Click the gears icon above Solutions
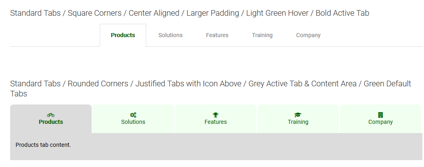Screen dimensions: 424x167 [x=133, y=115]
